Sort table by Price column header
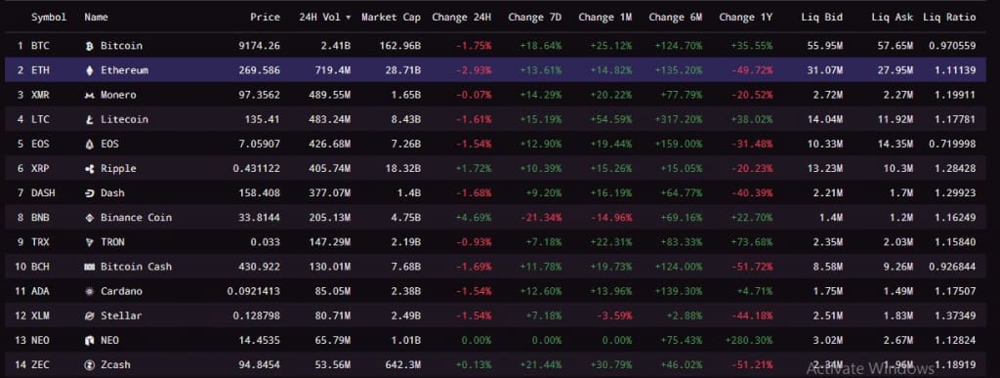 coord(266,18)
